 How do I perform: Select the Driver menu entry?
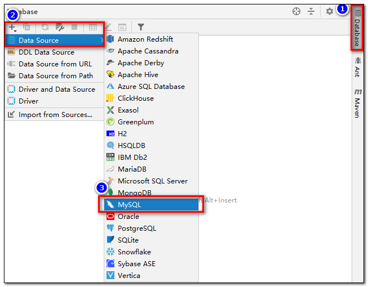[55, 101]
